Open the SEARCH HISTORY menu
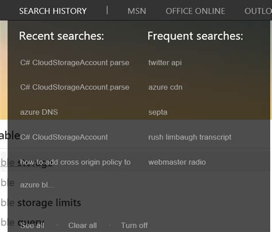Screen dimensions: 272x232 [53, 11]
